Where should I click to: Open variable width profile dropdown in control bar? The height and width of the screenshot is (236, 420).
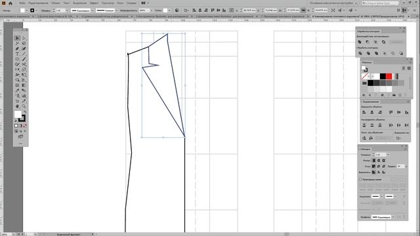[93, 10]
